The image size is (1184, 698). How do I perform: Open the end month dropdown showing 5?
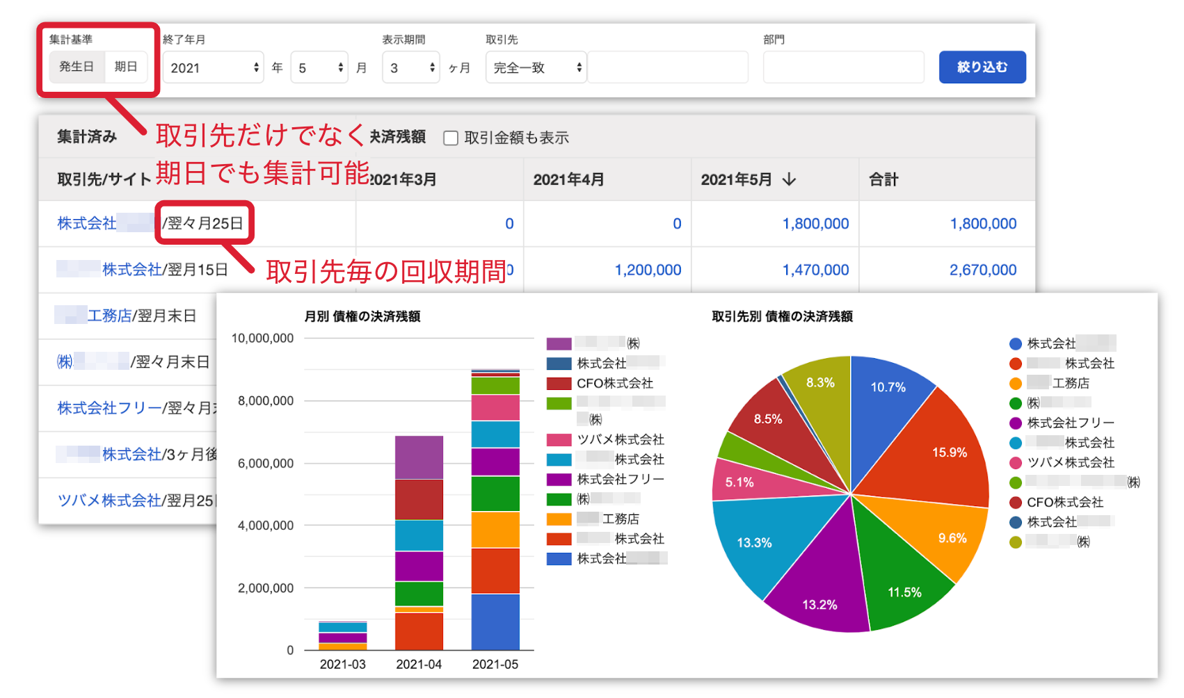pos(319,67)
